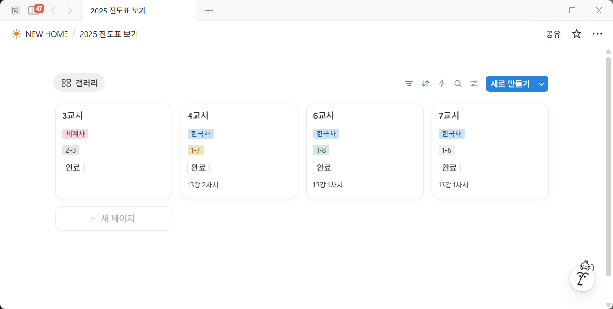Click the 한국사 tag on 4교시 card
This screenshot has width=613, height=309.
coord(201,134)
